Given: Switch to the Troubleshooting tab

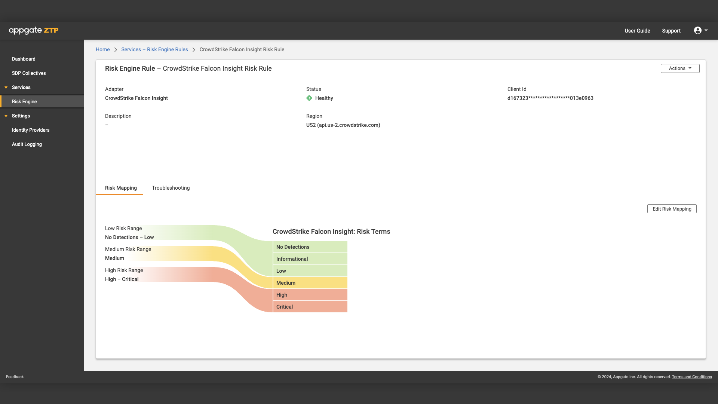Looking at the screenshot, I should [x=171, y=188].
